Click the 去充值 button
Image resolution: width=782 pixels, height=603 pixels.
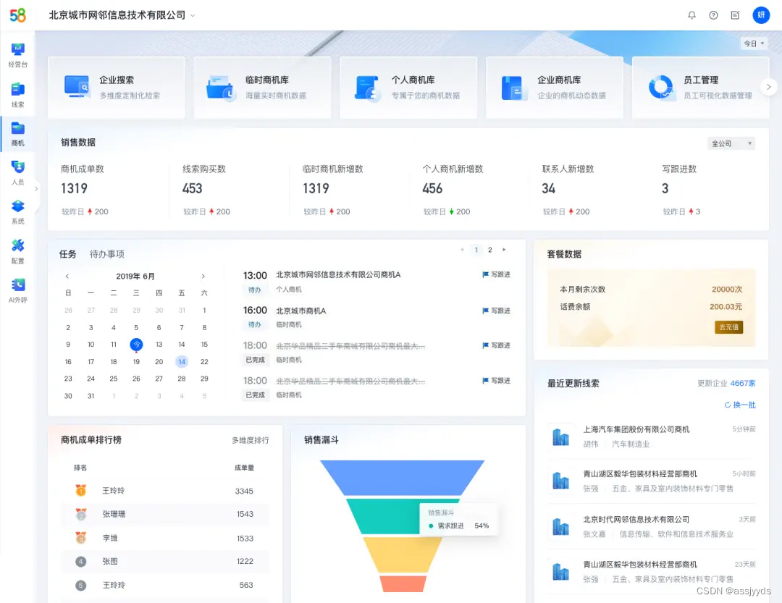tap(728, 327)
